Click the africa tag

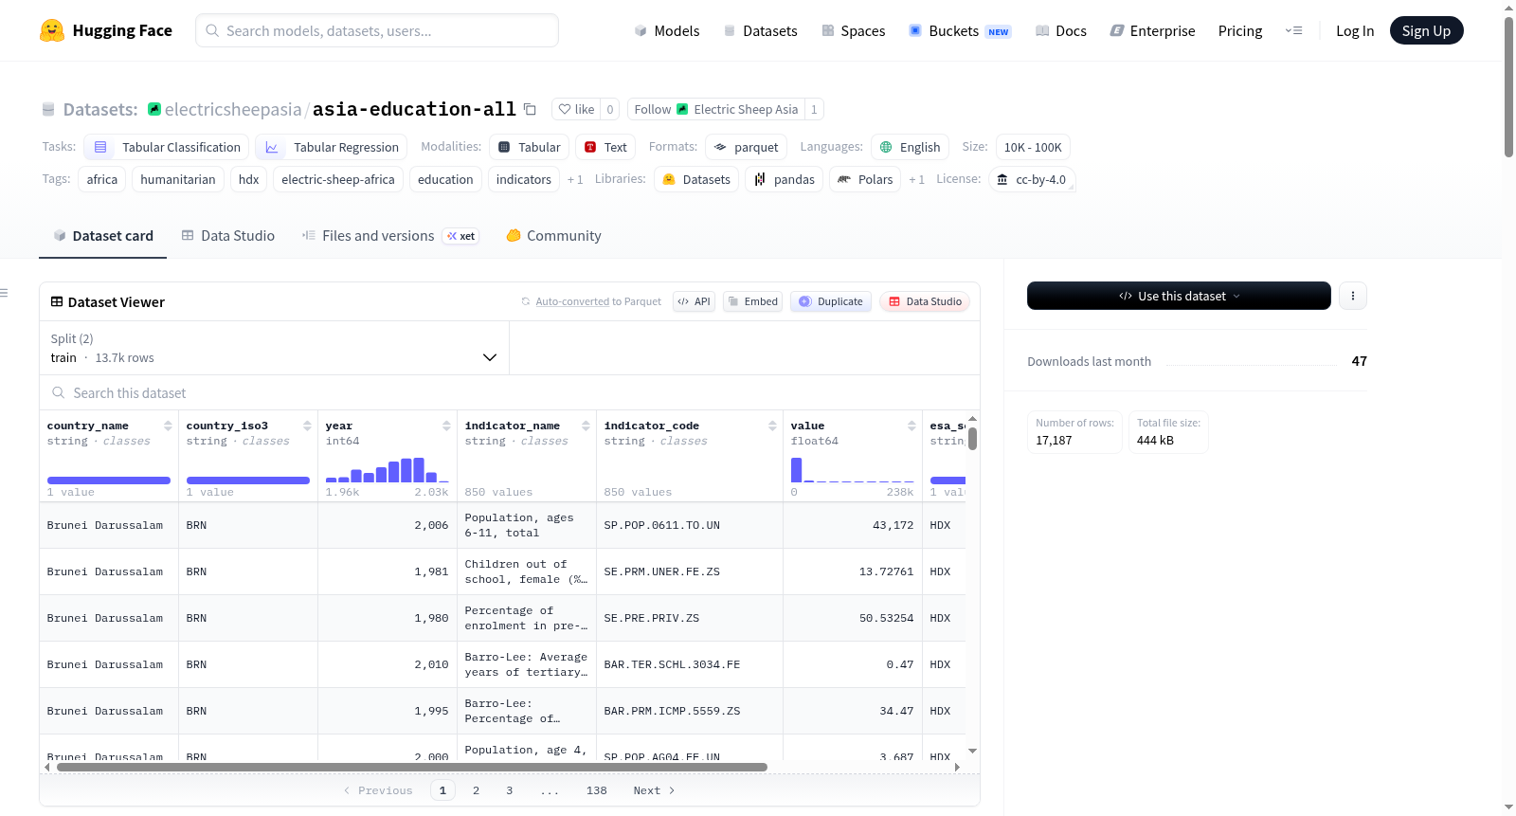coord(102,179)
